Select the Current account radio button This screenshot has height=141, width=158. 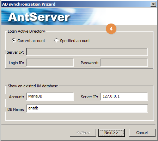click(x=14, y=40)
